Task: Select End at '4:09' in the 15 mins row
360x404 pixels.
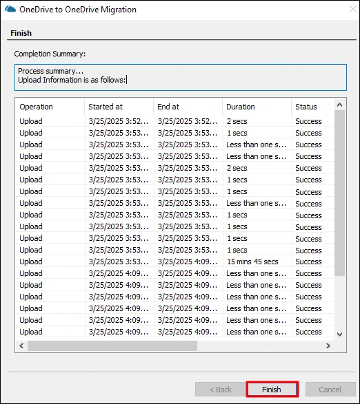Action: (x=187, y=262)
